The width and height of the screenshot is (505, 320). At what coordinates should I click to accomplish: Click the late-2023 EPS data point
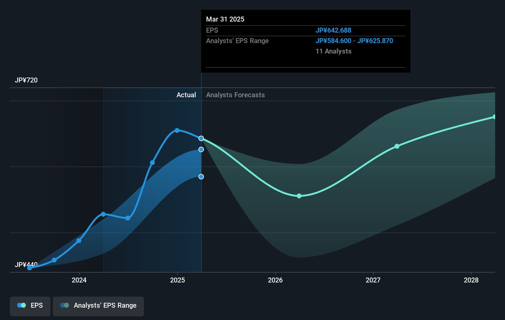(54, 260)
